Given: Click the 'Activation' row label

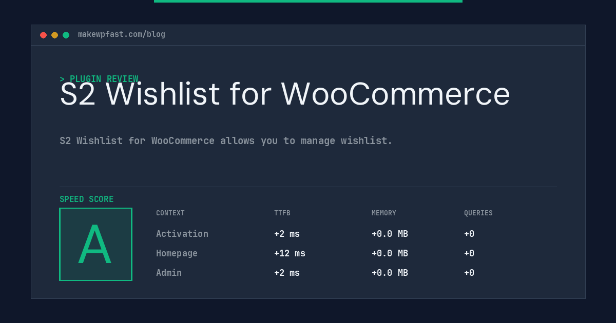Looking at the screenshot, I should coord(182,234).
